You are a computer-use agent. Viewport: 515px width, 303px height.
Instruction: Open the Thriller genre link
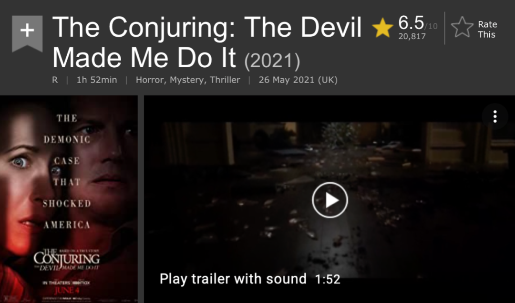click(225, 80)
